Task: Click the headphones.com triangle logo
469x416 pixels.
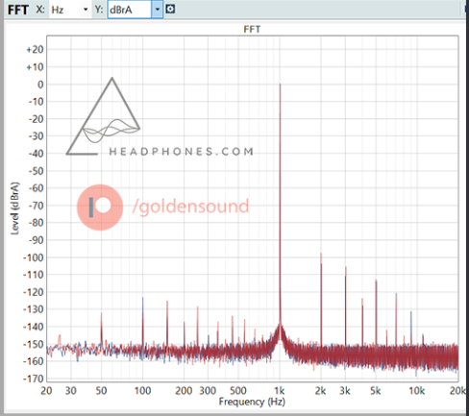Action: [104, 116]
